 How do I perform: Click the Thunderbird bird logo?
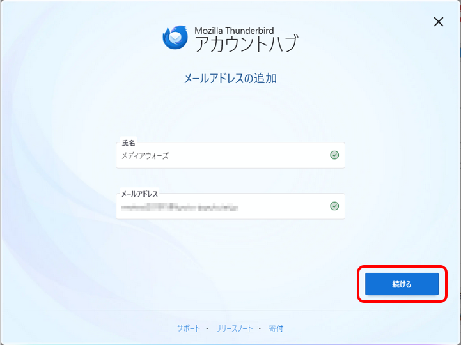pos(175,37)
